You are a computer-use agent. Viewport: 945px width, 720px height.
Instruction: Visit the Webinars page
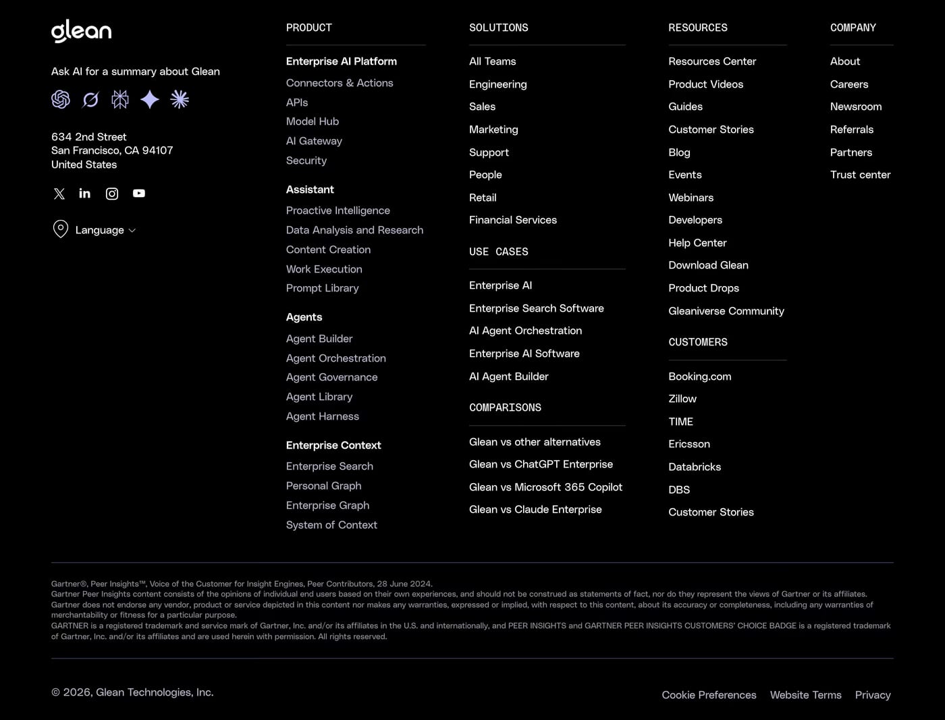(691, 198)
